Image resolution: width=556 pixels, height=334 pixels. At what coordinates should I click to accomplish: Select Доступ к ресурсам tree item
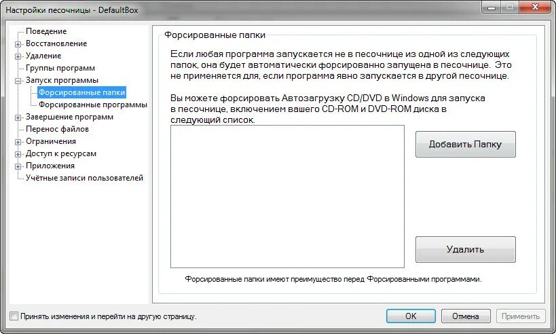pos(61,153)
